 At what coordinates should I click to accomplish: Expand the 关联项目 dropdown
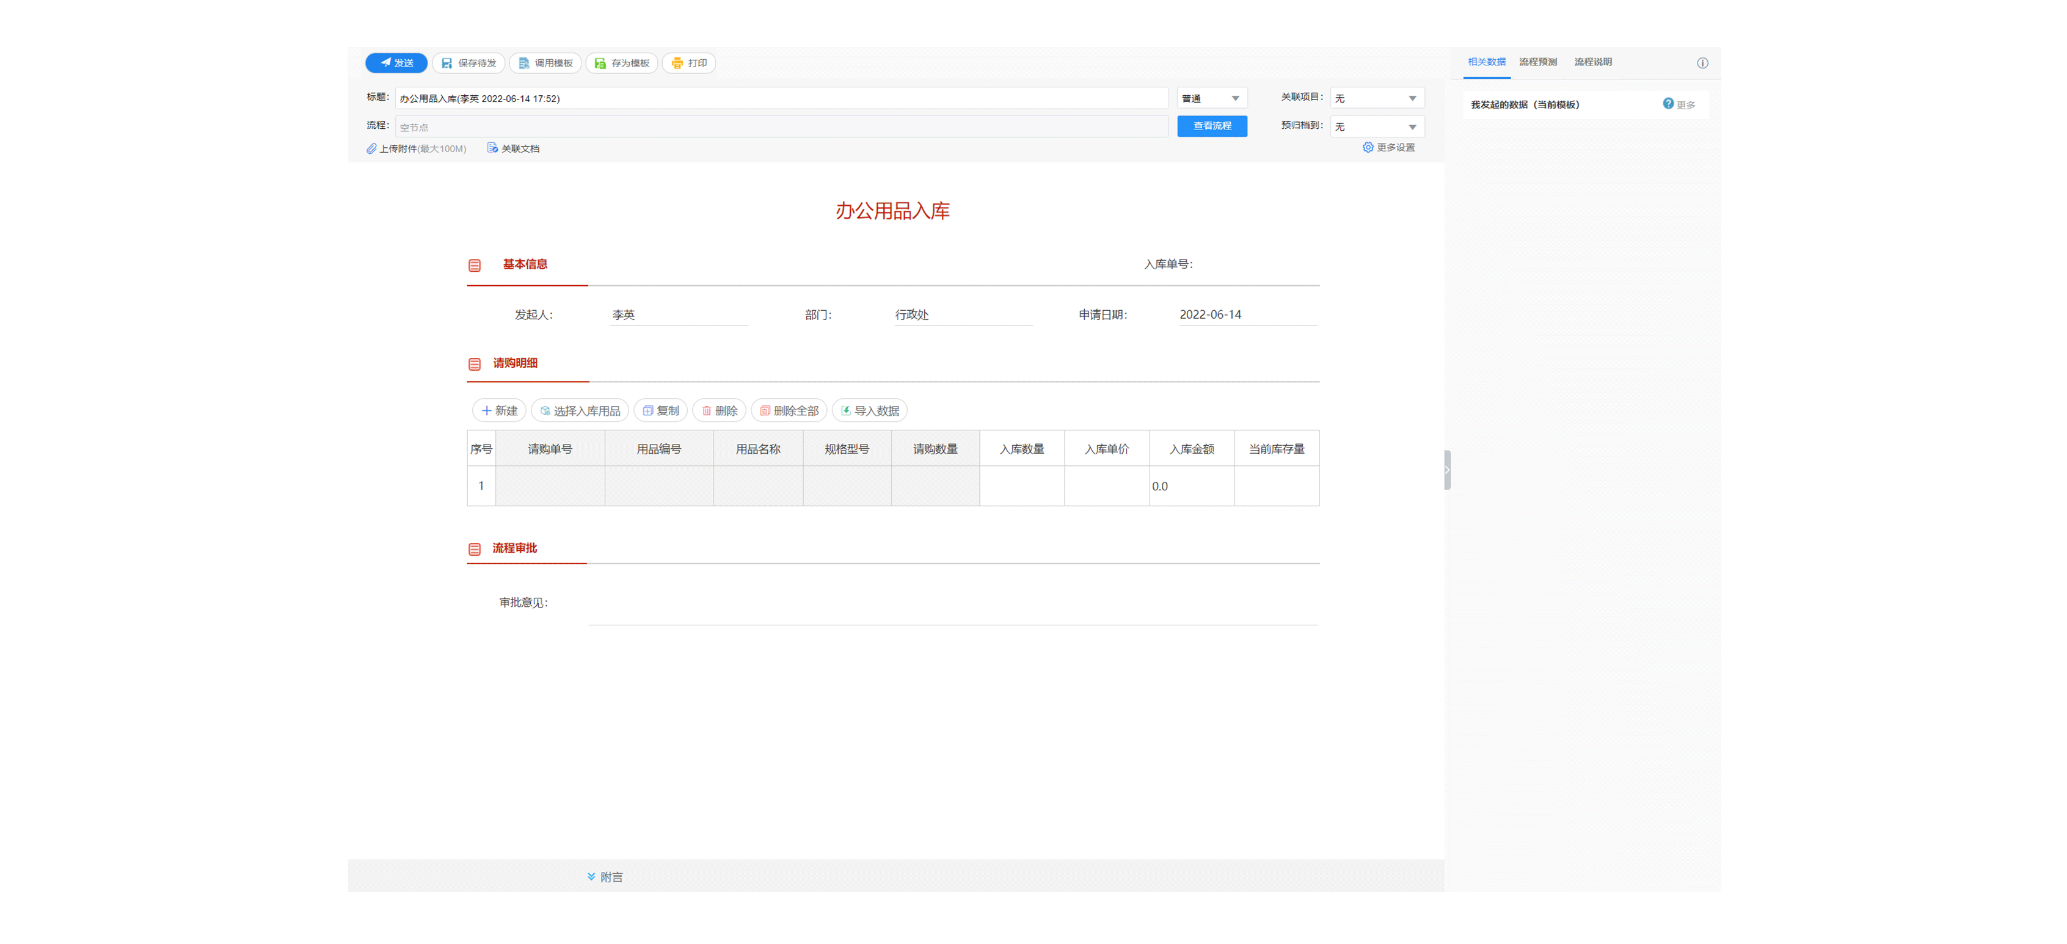click(x=1377, y=99)
